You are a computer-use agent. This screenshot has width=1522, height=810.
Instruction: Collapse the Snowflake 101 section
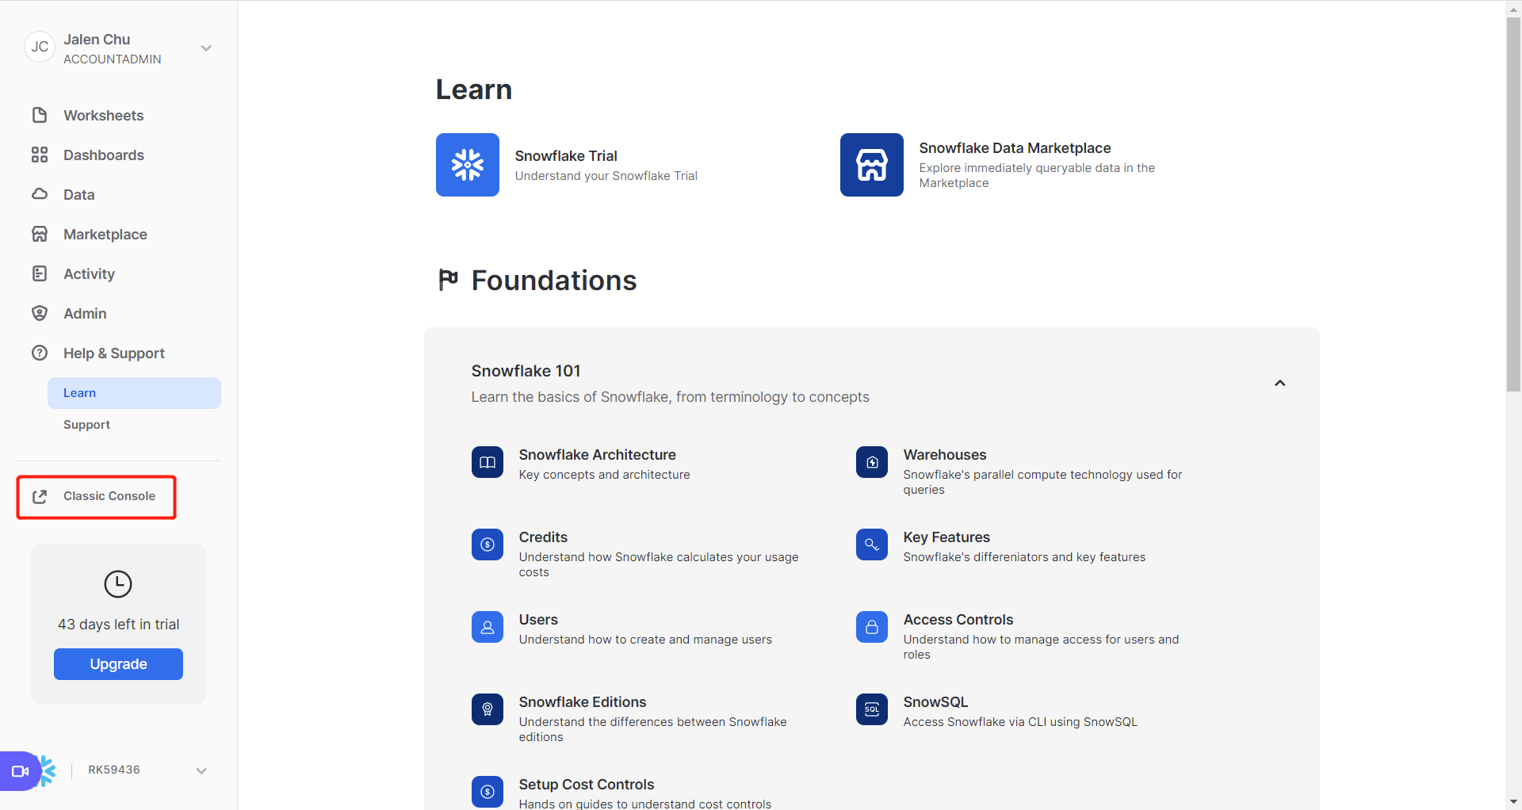point(1279,383)
